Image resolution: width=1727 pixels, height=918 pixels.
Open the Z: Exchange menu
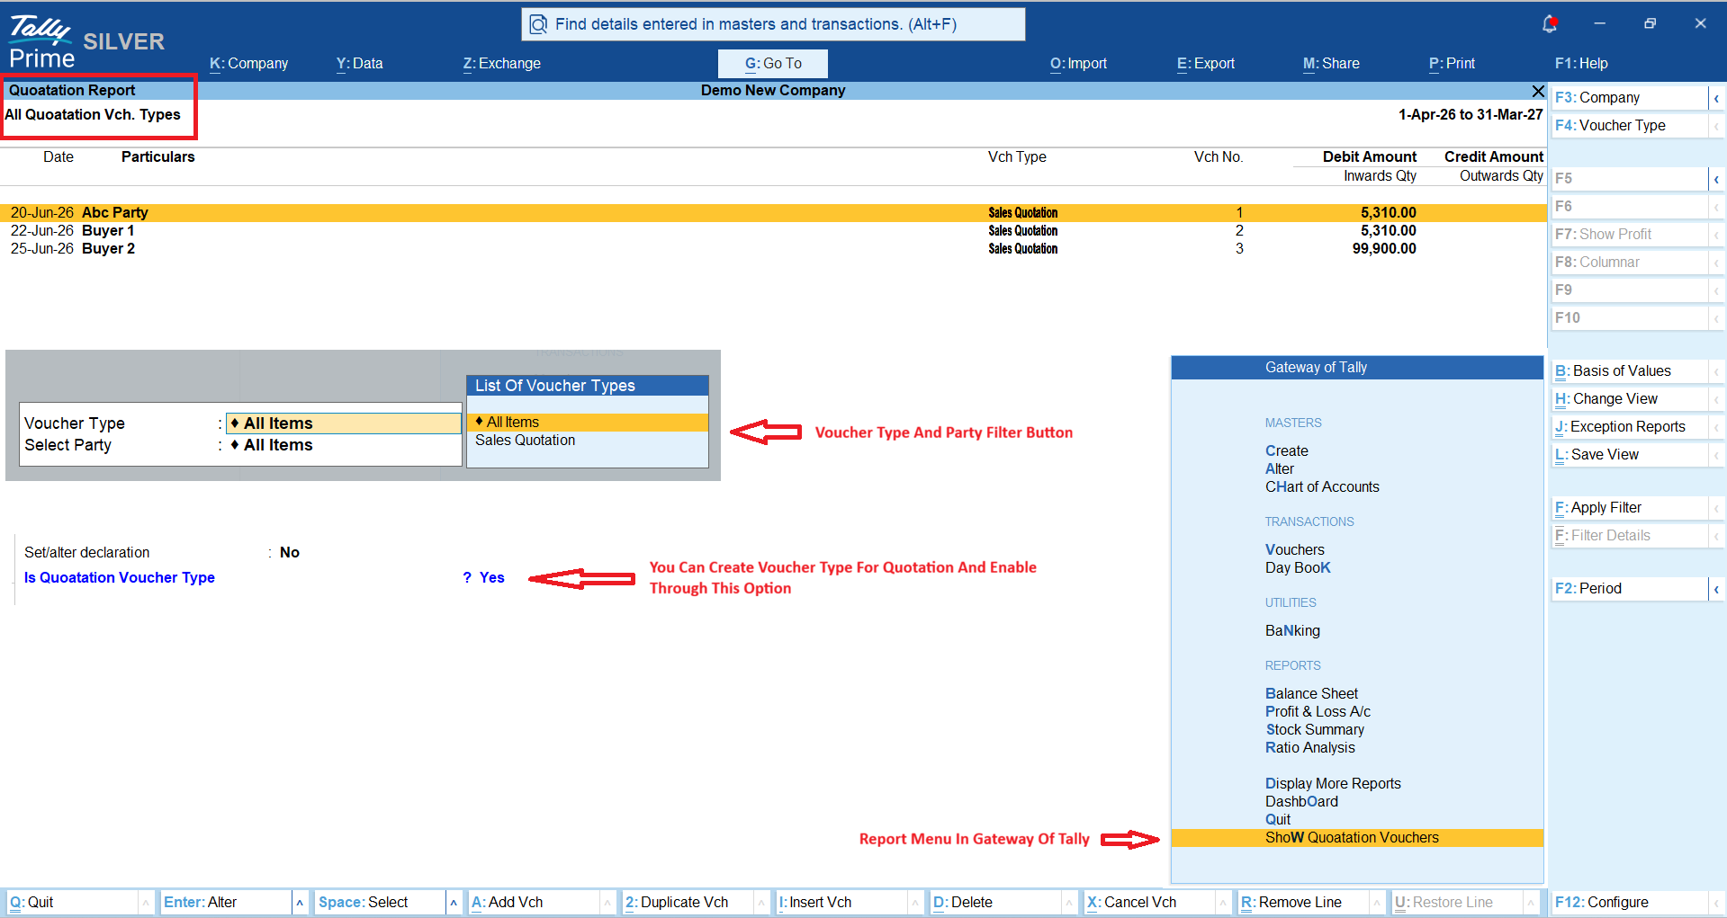pos(502,64)
